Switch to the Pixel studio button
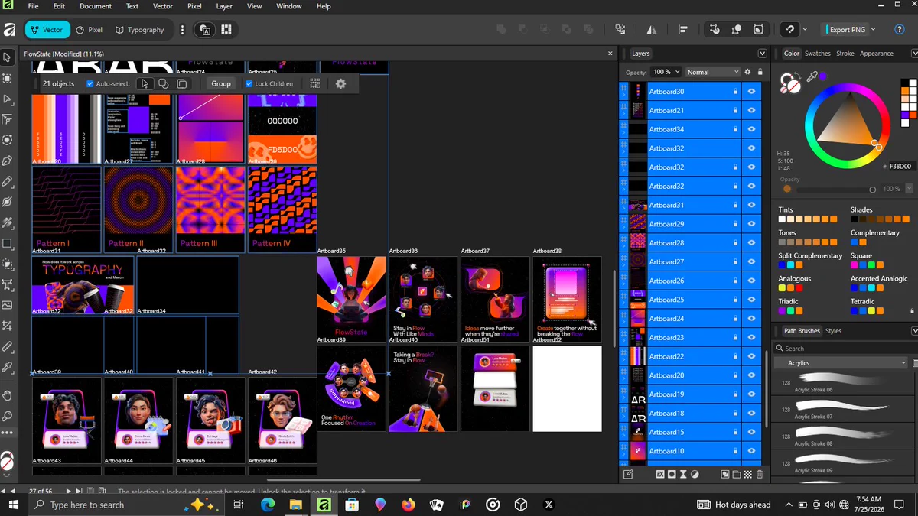This screenshot has height=516, width=918. click(x=89, y=30)
